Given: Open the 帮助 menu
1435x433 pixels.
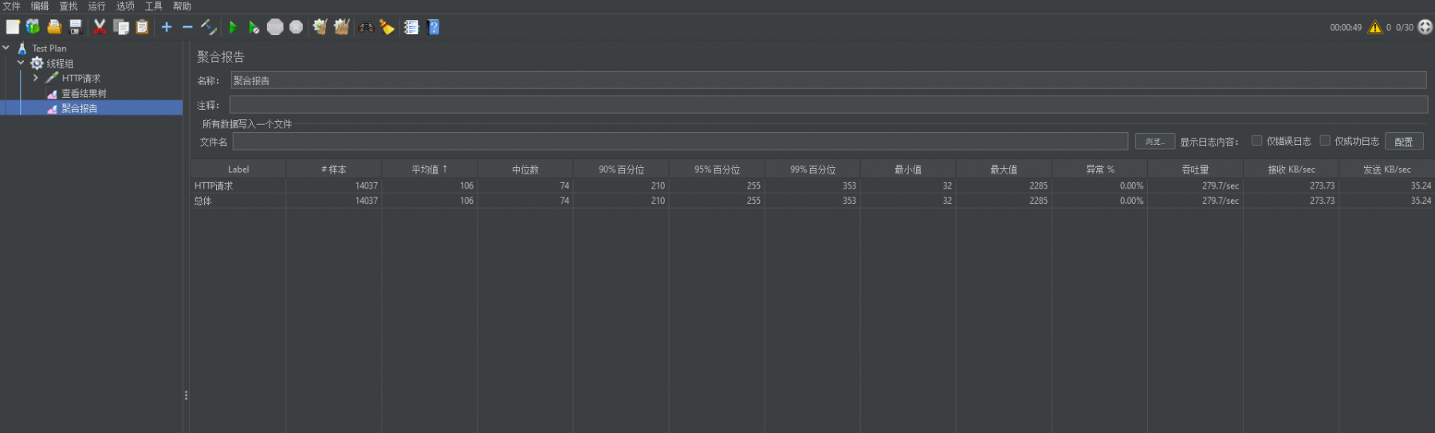Looking at the screenshot, I should coord(183,6).
